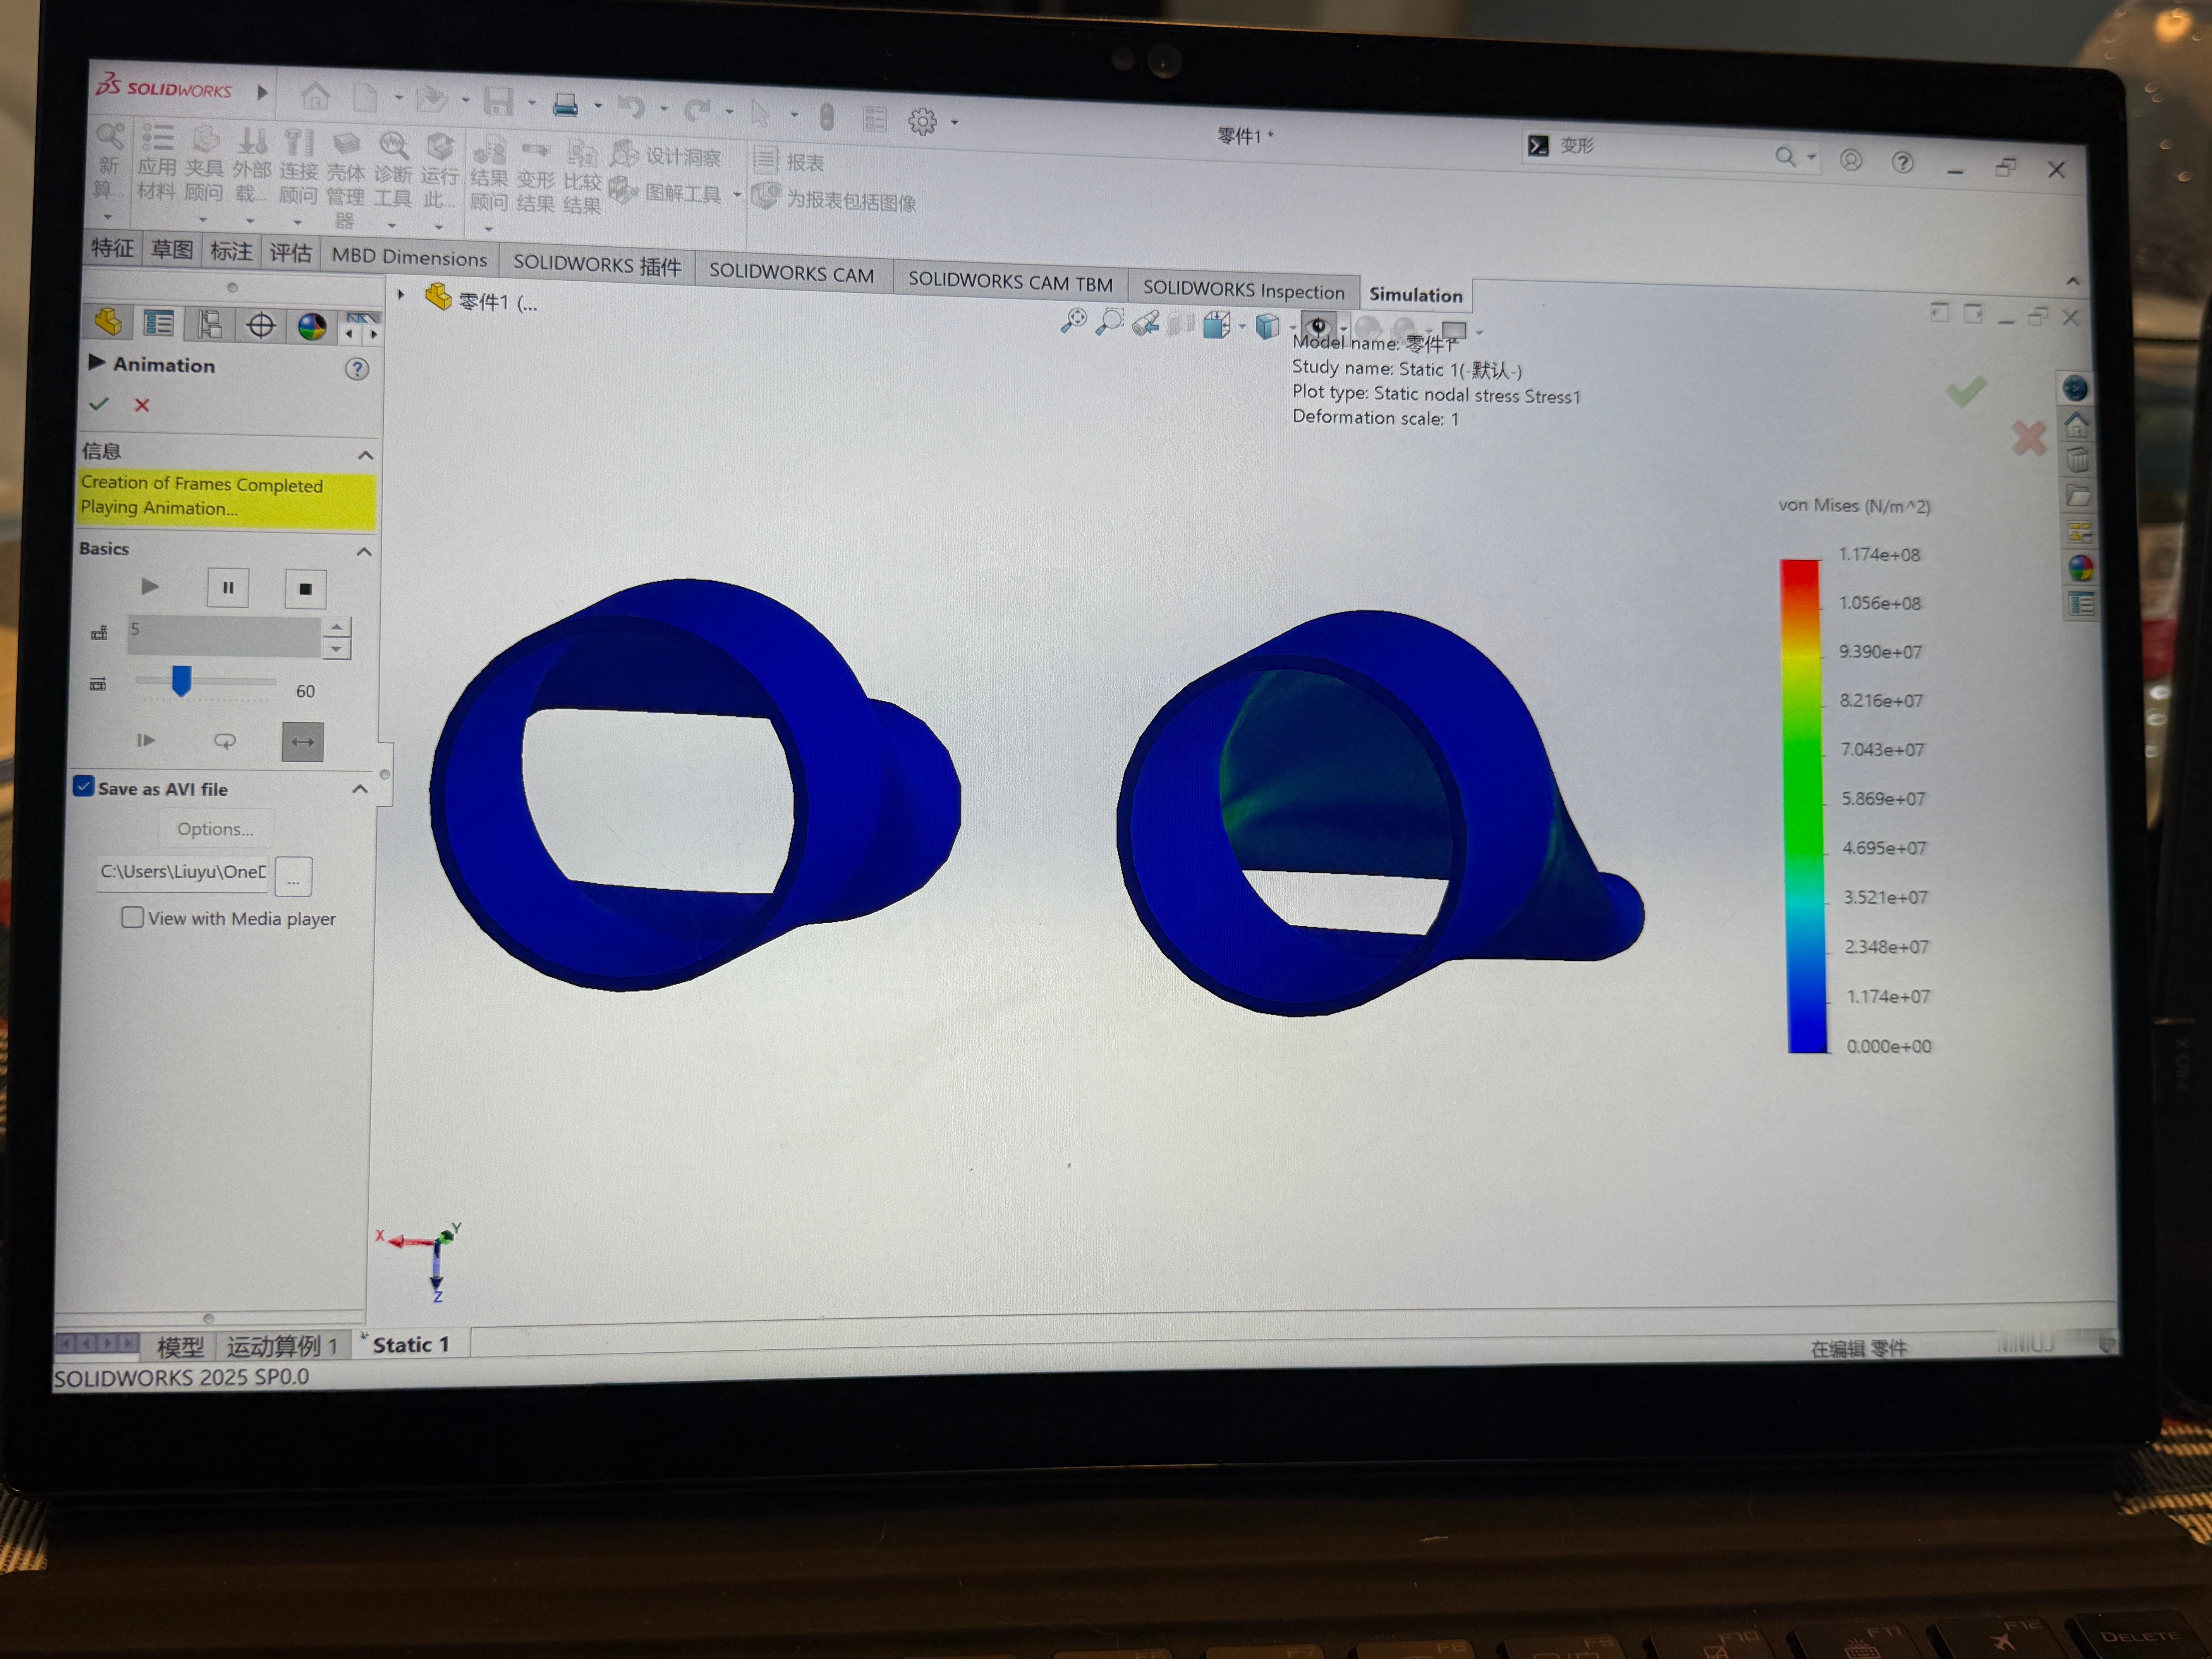Screen dimensions: 2212x1659
Task: Click the red X cancel animation icon
Action: coord(142,405)
